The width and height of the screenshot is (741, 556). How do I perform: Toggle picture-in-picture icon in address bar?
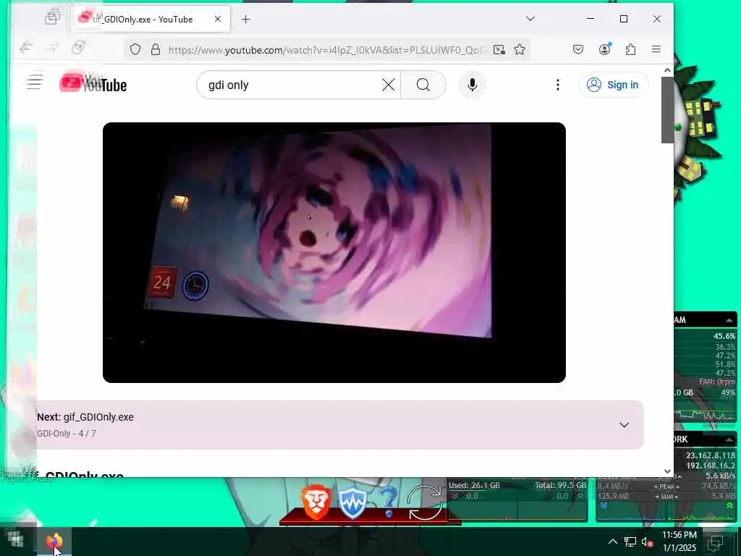click(x=499, y=49)
